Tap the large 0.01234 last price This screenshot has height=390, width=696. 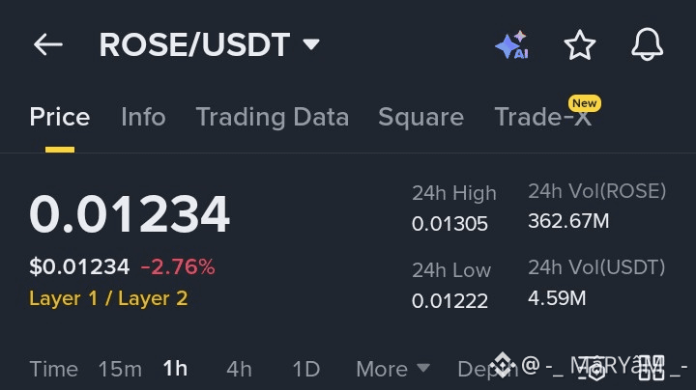[x=130, y=214]
